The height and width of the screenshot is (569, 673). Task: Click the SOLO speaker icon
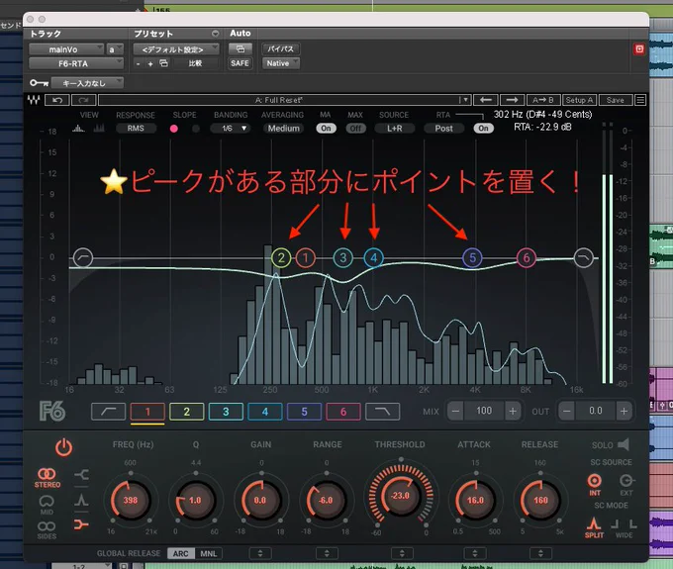click(624, 444)
